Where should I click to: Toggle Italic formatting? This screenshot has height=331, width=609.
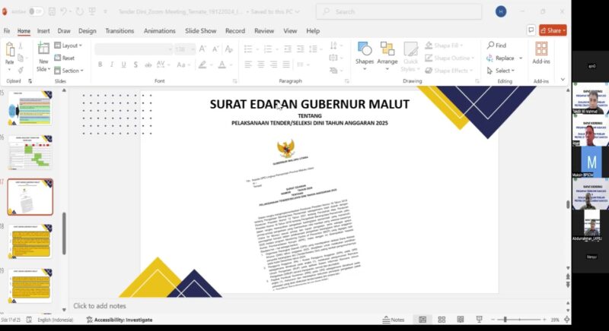click(x=112, y=65)
